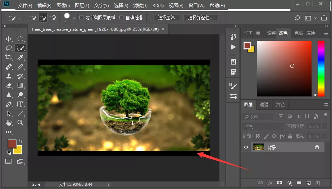Switch to the 通道 tab

264,104
